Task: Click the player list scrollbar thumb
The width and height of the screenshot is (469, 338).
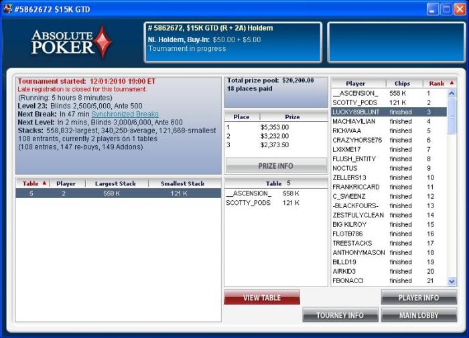Action: coord(452,116)
